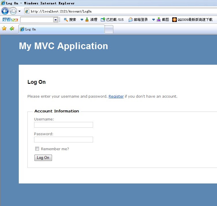Open Favorites with the star icon

(4, 28)
